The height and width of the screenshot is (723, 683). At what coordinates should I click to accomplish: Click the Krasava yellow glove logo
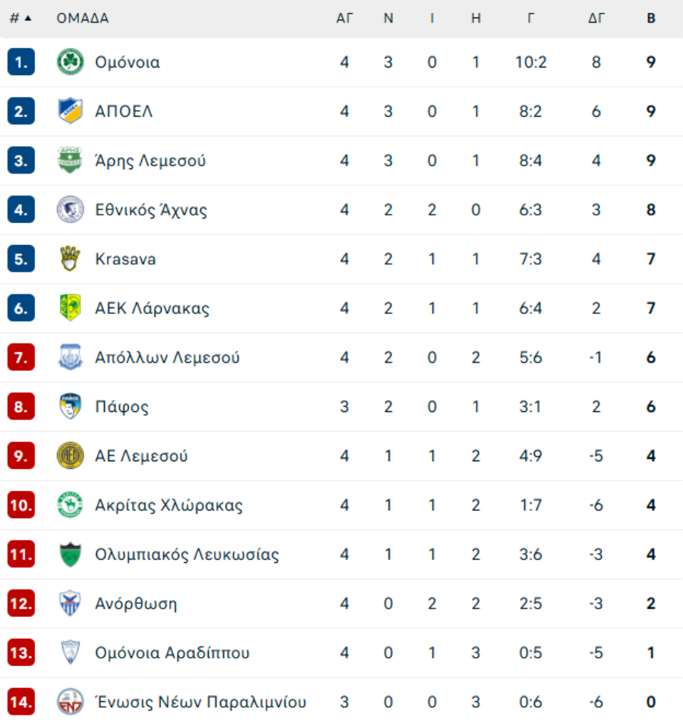point(70,259)
